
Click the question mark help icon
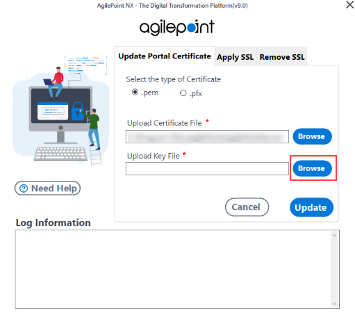click(x=24, y=188)
